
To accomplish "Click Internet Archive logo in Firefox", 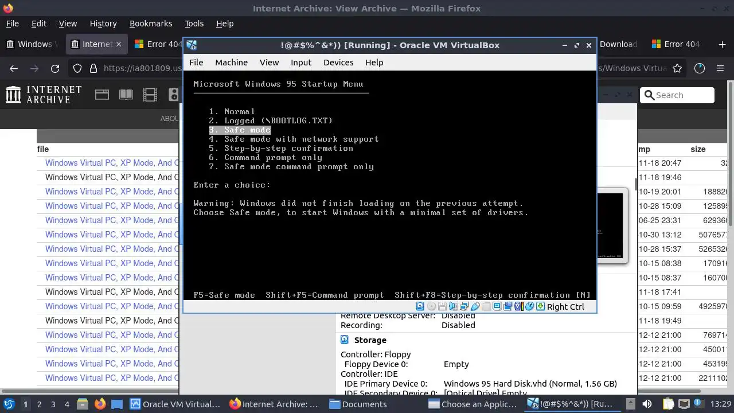I will (44, 95).
